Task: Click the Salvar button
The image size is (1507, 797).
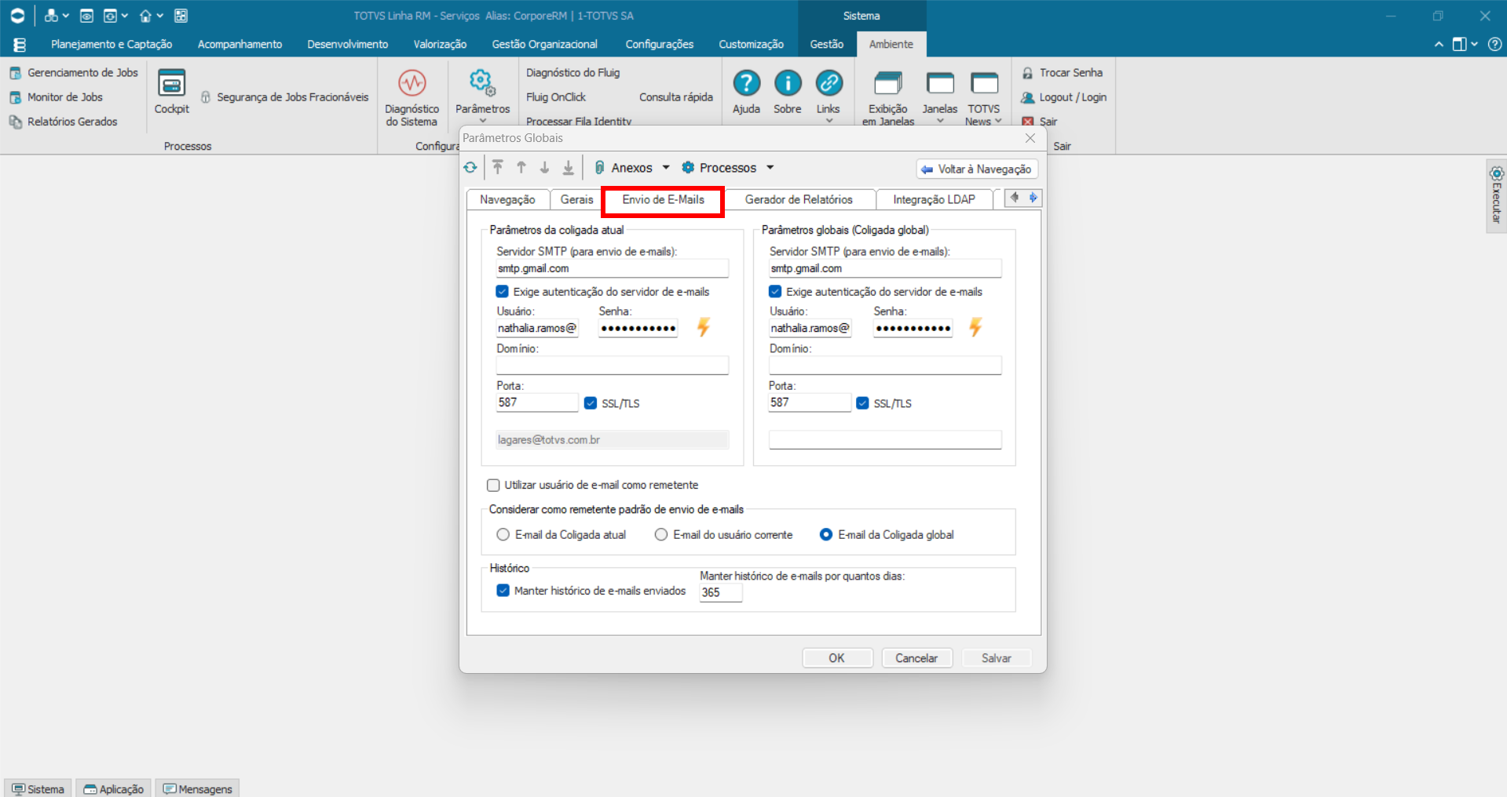Action: [997, 658]
